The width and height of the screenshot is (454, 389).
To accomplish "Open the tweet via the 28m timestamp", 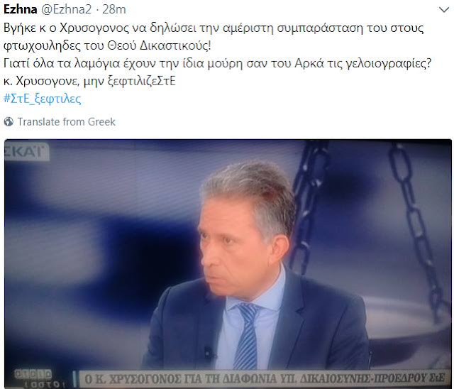I will pyautogui.click(x=114, y=9).
